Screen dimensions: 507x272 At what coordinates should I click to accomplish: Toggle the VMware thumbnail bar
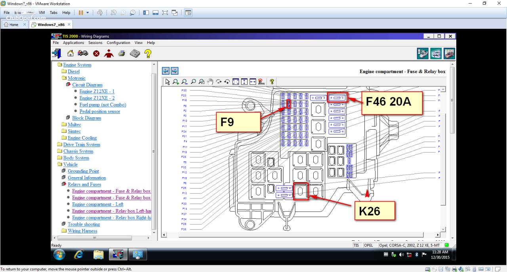point(155,13)
